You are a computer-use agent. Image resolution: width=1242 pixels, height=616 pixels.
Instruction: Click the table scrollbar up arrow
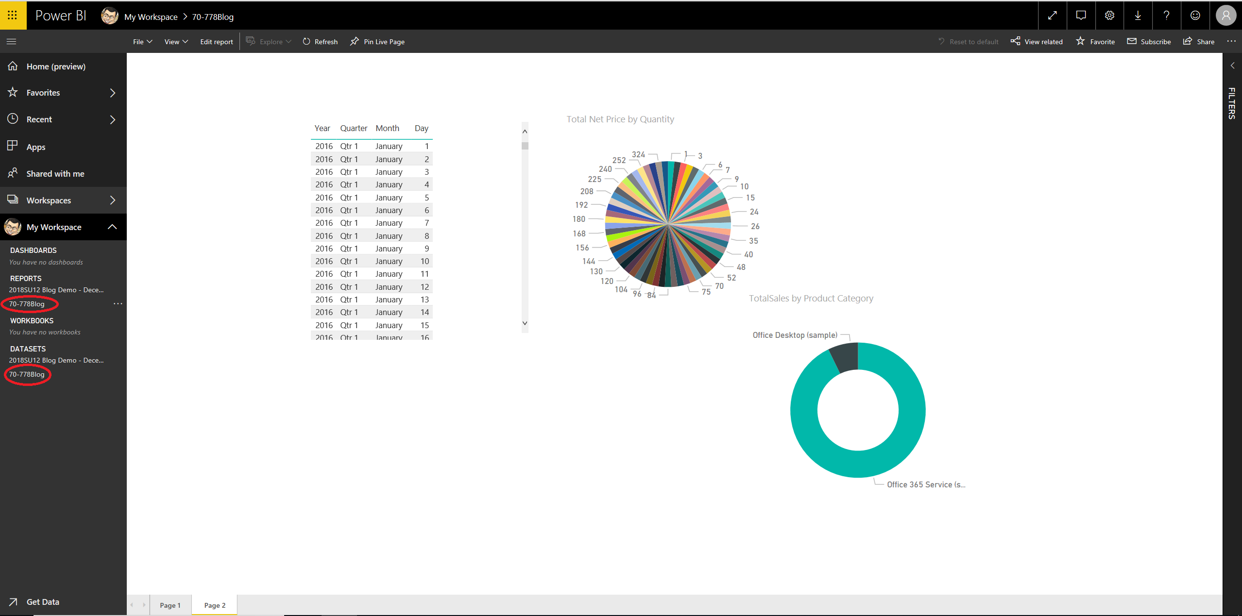pos(525,131)
